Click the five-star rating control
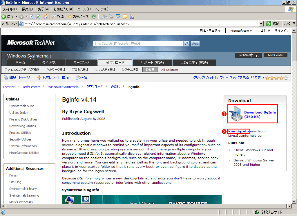Image resolution: width=297 pixels, height=216 pixels. 276,78
